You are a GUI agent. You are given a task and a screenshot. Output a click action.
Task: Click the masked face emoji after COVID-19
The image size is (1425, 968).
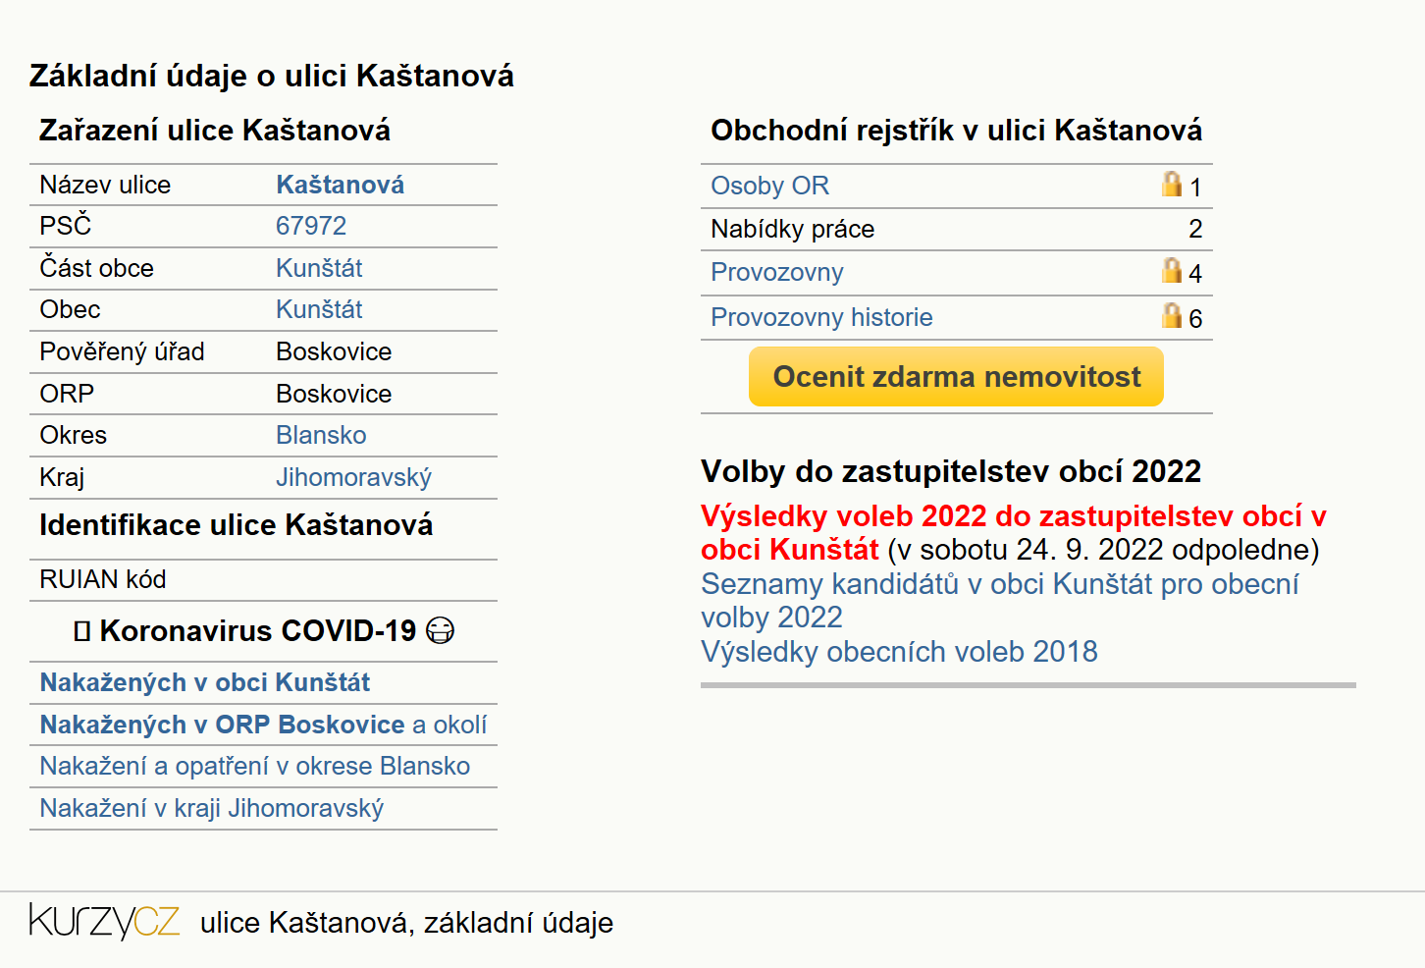pos(441,630)
